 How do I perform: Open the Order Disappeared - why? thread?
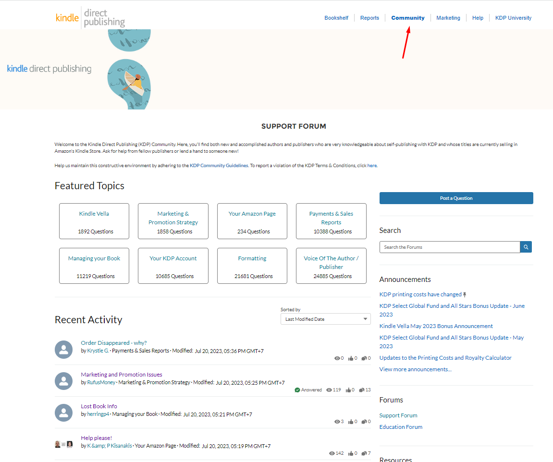click(x=113, y=343)
